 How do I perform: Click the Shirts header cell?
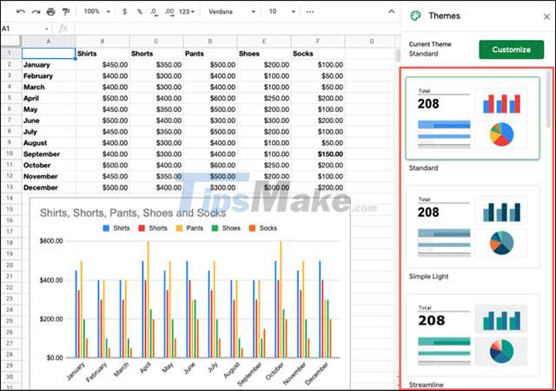(x=103, y=54)
